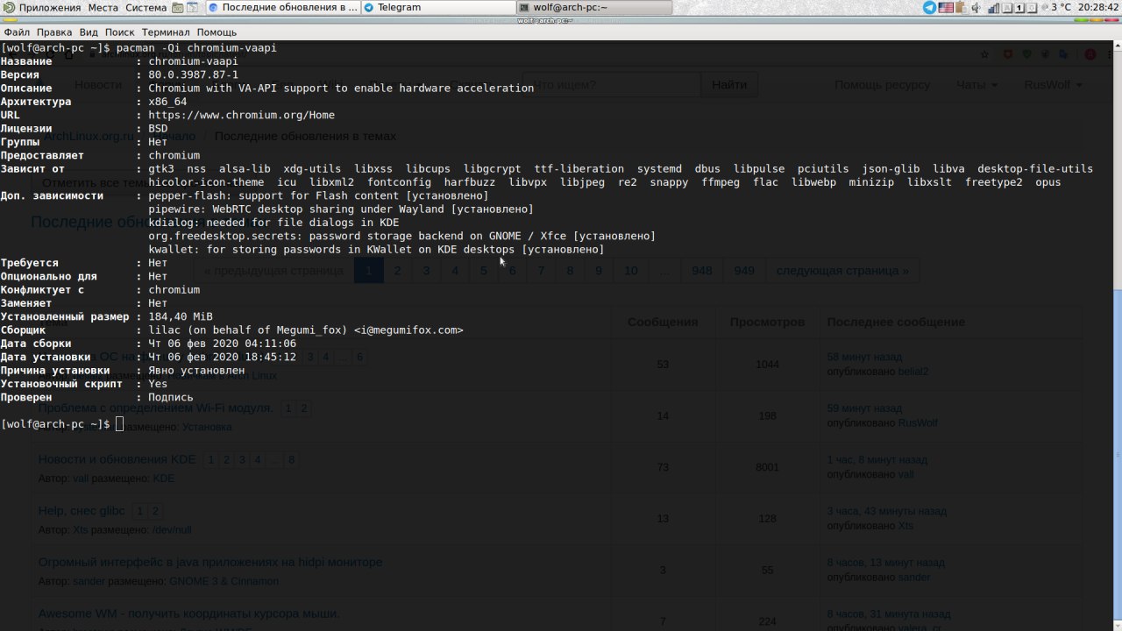
Task: Click the URL https://www.chromium.org/Home
Action: point(241,115)
